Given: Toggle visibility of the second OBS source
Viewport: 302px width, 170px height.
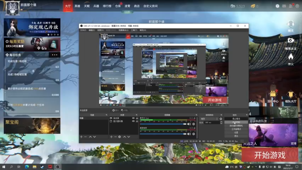Looking at the screenshot, I should 133,121.
